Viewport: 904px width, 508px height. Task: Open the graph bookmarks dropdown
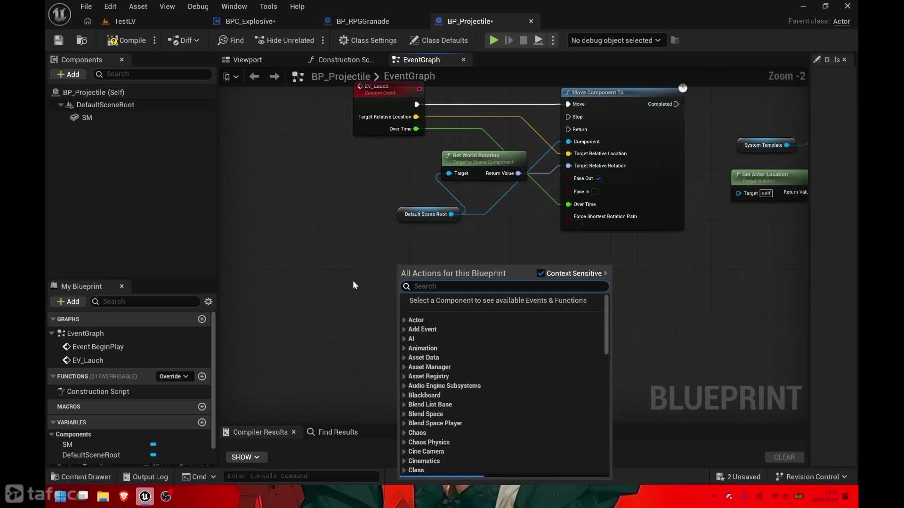pos(231,77)
